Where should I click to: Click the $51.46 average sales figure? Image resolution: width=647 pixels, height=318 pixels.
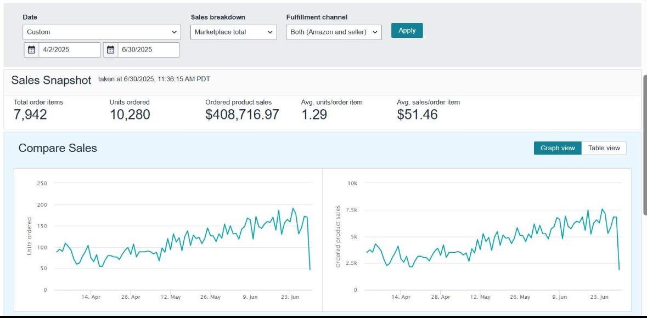[417, 115]
